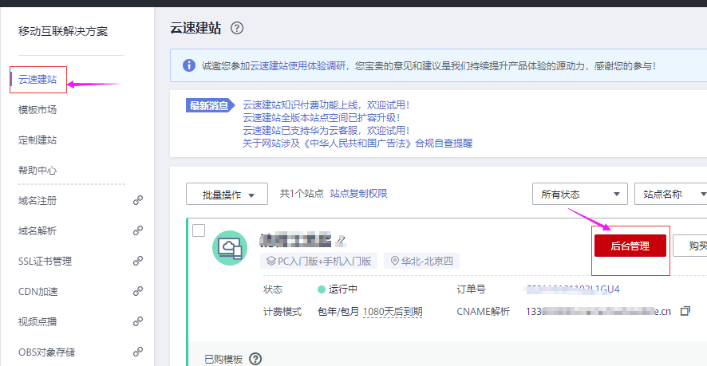Expand the 站点名称 search type dropdown
The width and height of the screenshot is (707, 366).
click(672, 195)
